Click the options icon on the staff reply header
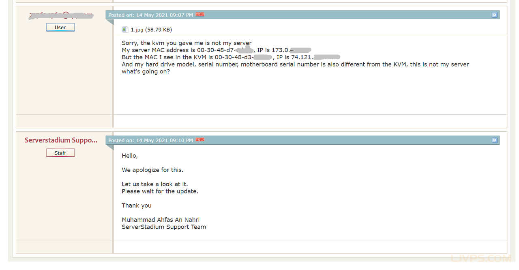Viewport: 519px width, 270px height. [494, 140]
